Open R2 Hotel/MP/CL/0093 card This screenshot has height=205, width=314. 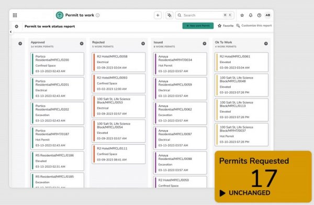coord(119,83)
